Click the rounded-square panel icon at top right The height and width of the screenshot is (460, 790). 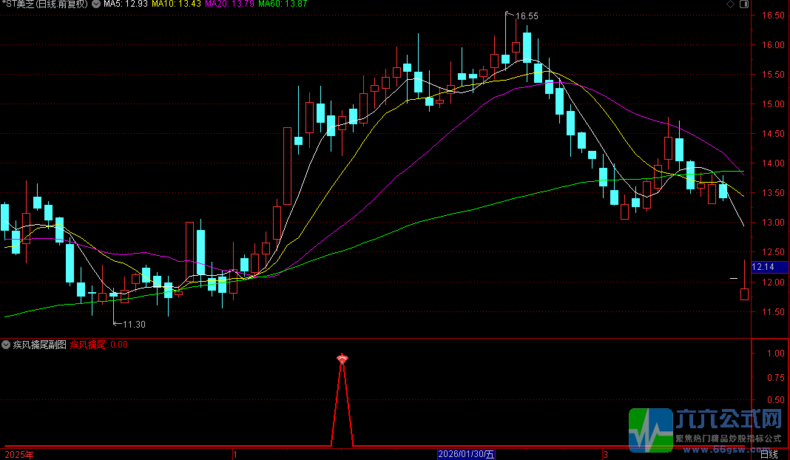click(743, 4)
